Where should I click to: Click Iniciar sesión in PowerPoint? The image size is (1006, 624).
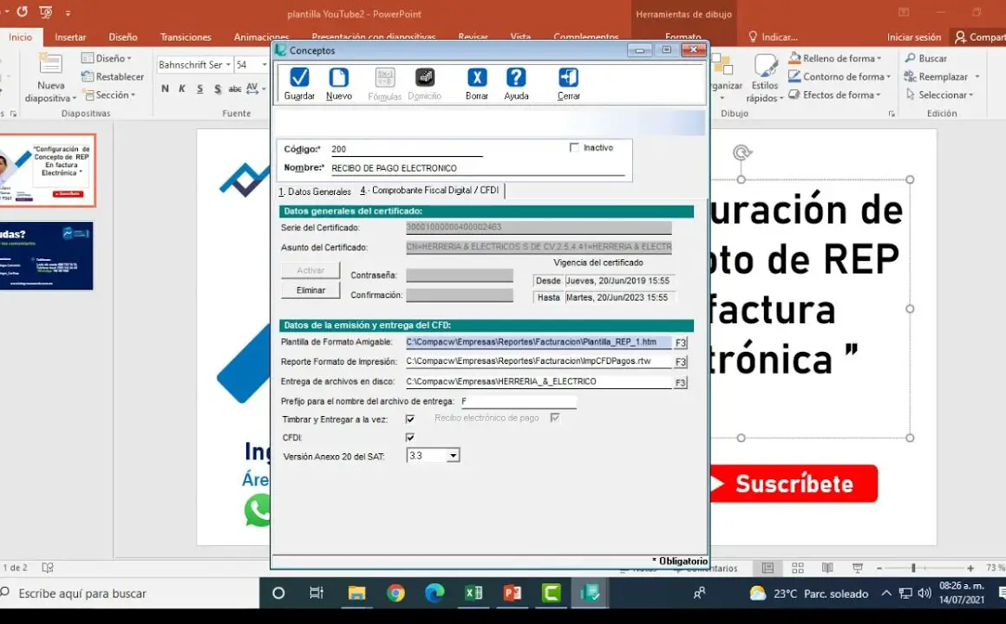pyautogui.click(x=913, y=37)
